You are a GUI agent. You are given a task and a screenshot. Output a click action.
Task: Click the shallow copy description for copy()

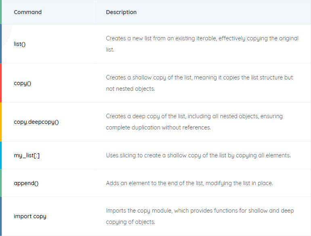tap(200, 83)
